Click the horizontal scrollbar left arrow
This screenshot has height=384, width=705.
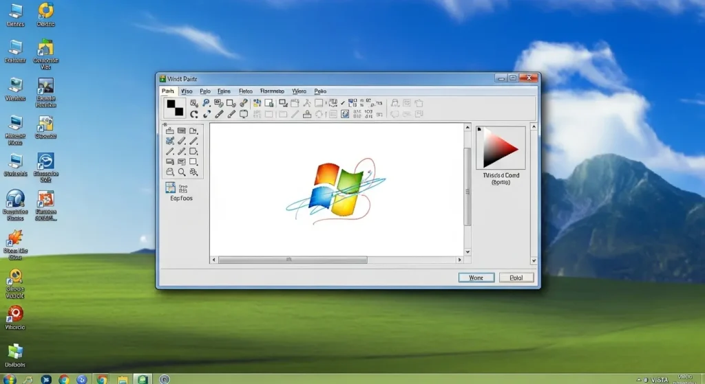tap(214, 260)
